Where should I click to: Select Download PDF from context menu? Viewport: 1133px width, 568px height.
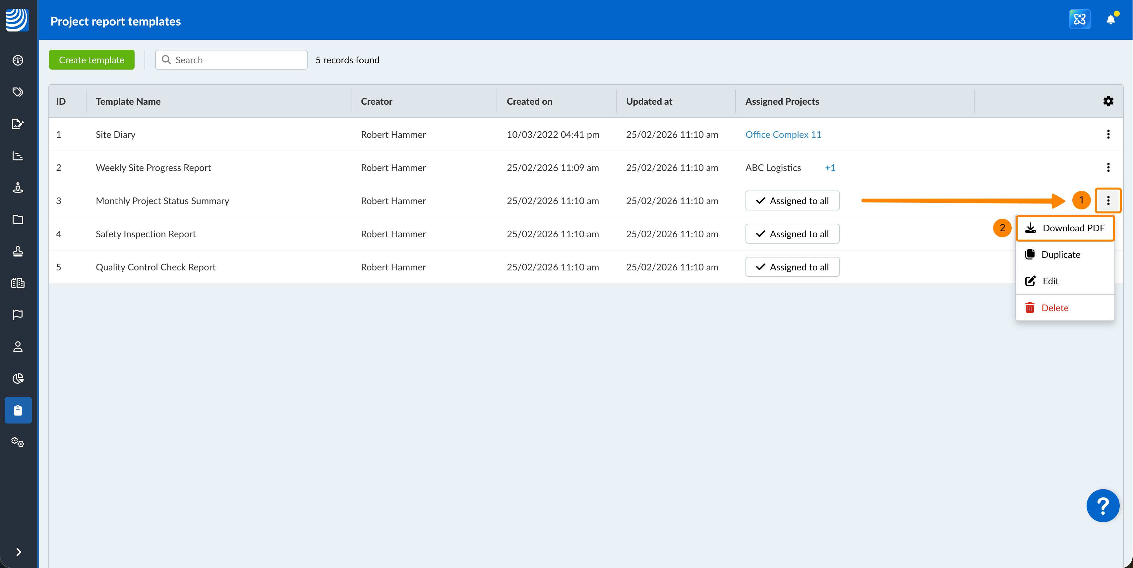pyautogui.click(x=1064, y=228)
